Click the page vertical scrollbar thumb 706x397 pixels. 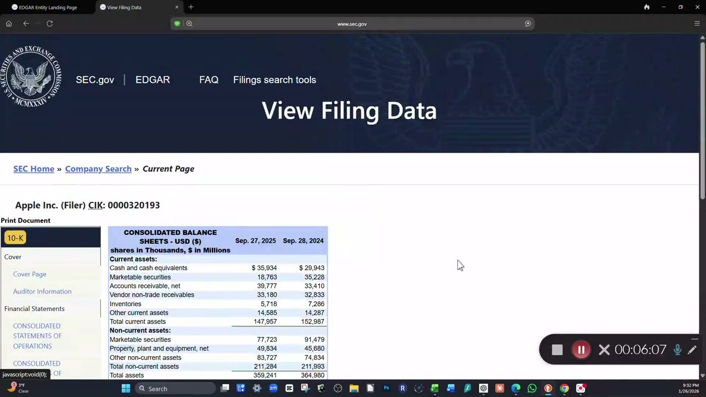(x=702, y=120)
